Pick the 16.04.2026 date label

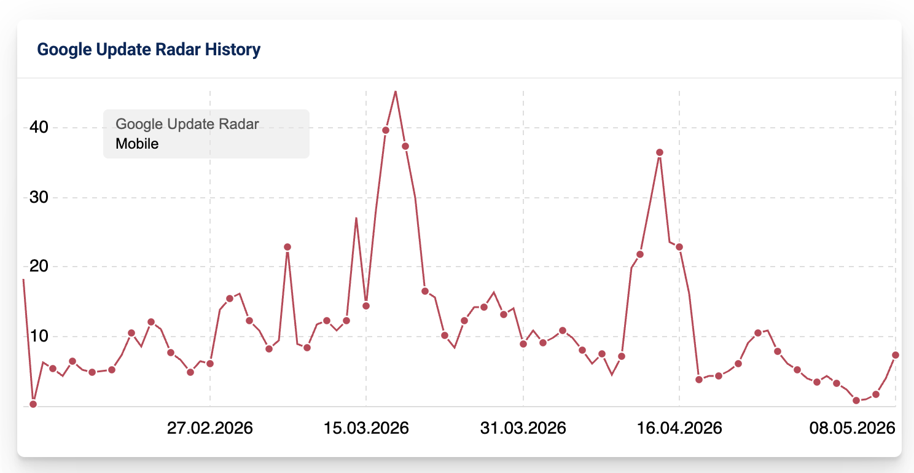pyautogui.click(x=679, y=428)
